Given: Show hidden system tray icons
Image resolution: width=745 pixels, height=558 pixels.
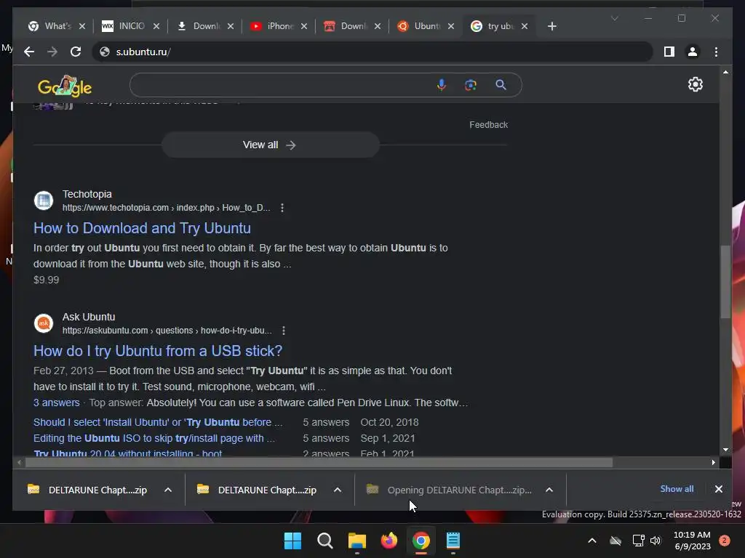Looking at the screenshot, I should (592, 541).
